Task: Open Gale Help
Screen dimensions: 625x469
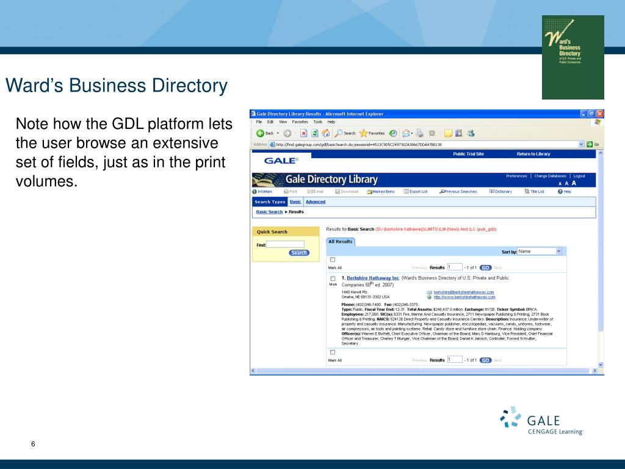Action: tap(565, 191)
